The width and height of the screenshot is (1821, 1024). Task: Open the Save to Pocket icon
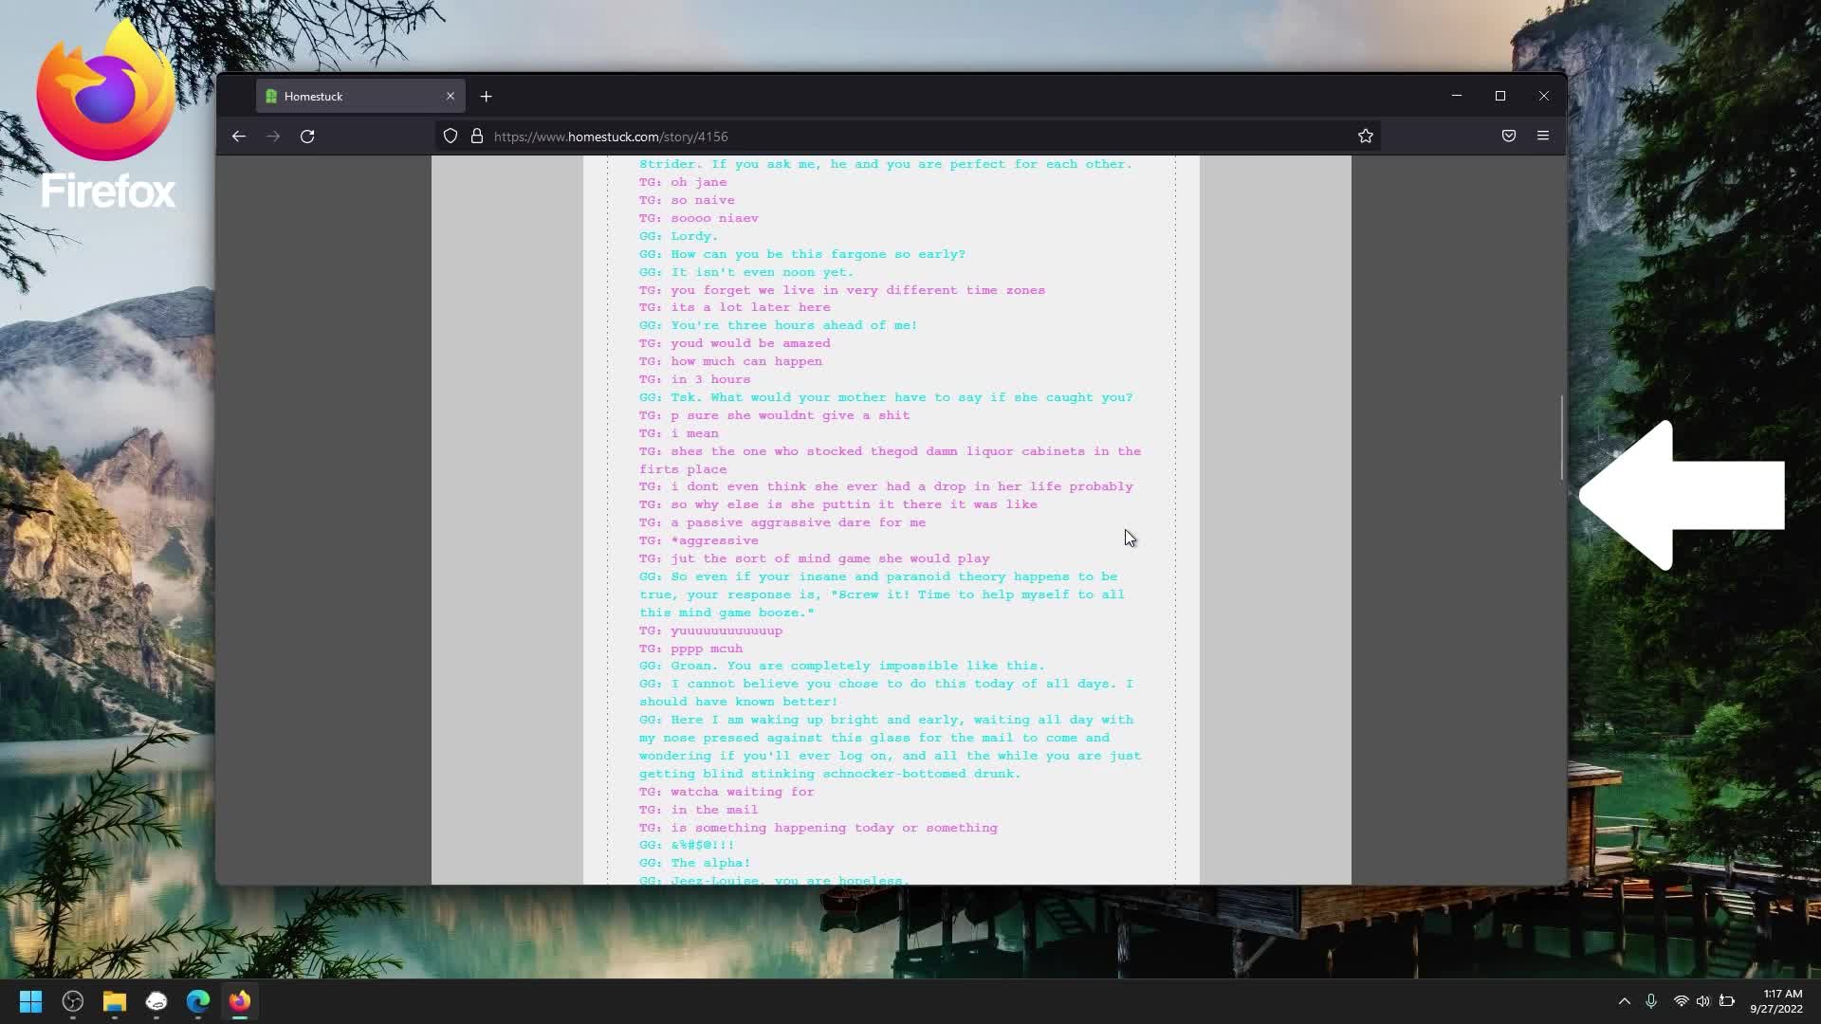(1509, 137)
